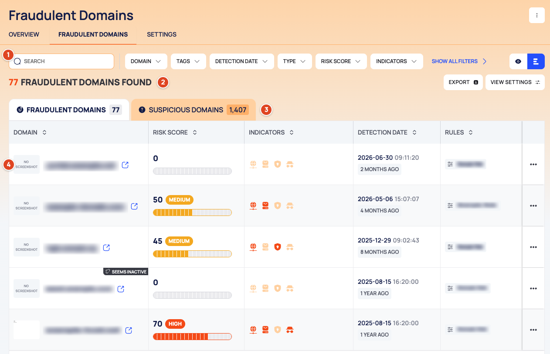Sort table by Indicators column

(x=292, y=132)
